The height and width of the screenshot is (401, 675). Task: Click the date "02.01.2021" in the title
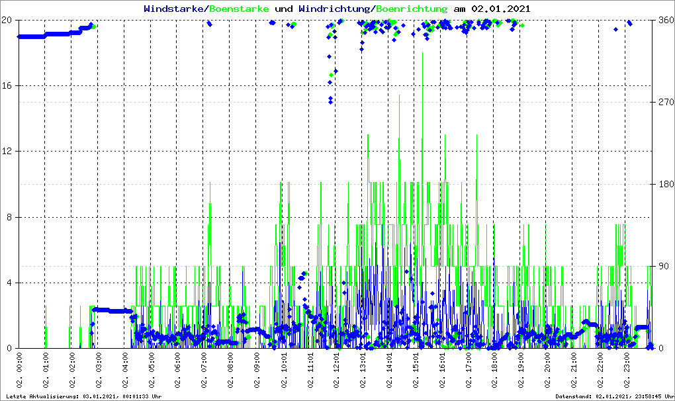pos(500,9)
